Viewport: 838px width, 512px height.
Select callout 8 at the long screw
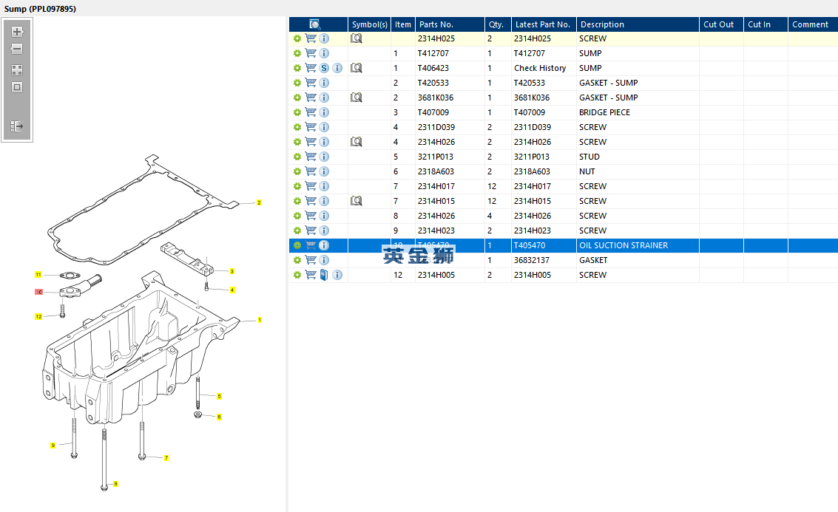(115, 484)
